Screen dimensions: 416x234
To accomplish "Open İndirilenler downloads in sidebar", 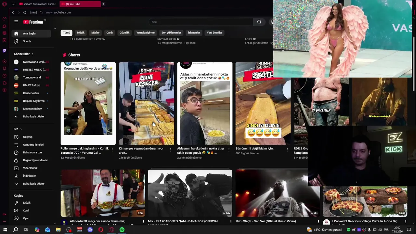I will [31, 176].
